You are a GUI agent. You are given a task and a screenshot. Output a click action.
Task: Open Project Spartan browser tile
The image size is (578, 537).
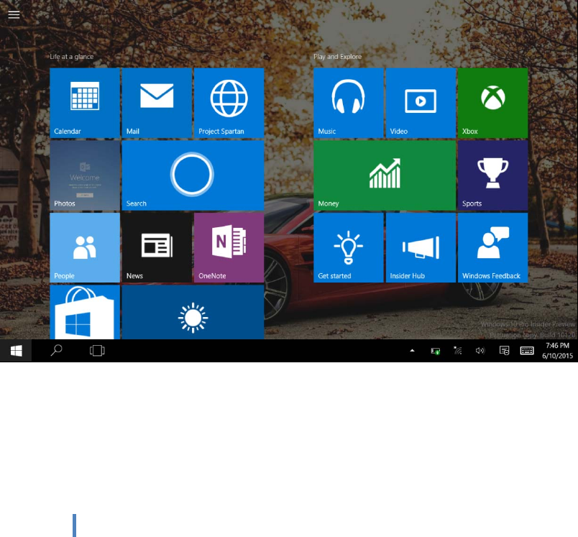[229, 103]
